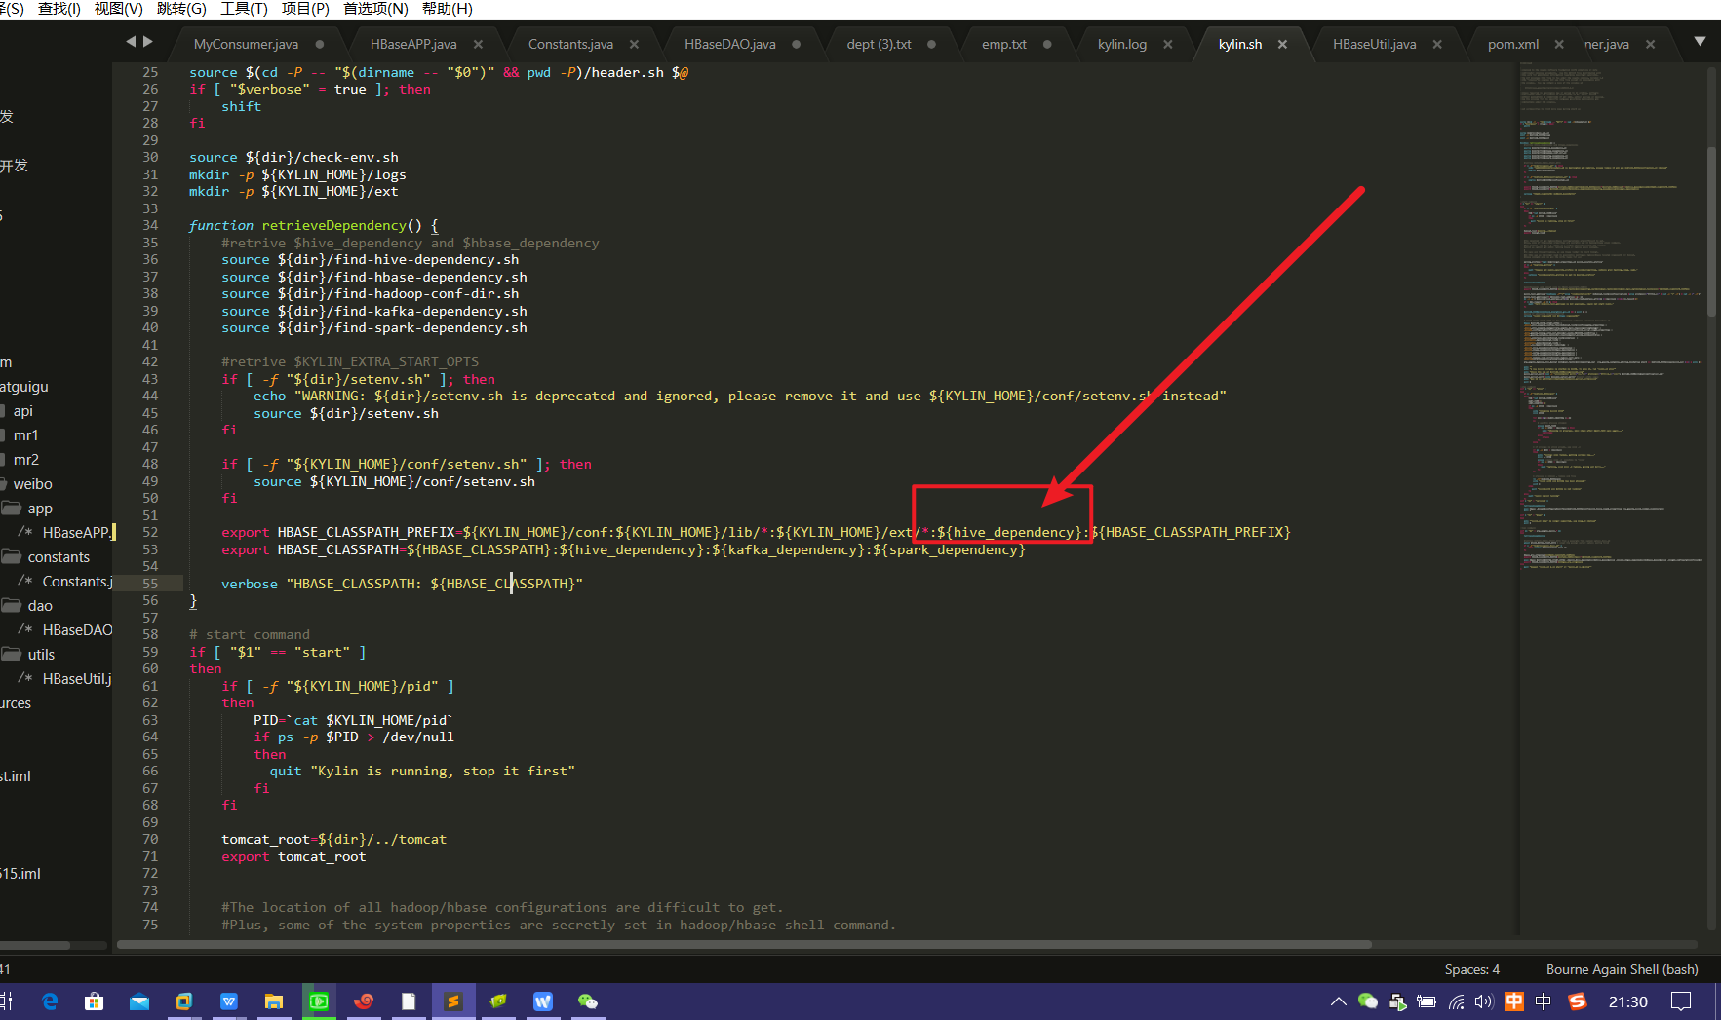The width and height of the screenshot is (1721, 1020).
Task: Click unsaved dot on MyConsumer.java tab
Action: point(319,44)
